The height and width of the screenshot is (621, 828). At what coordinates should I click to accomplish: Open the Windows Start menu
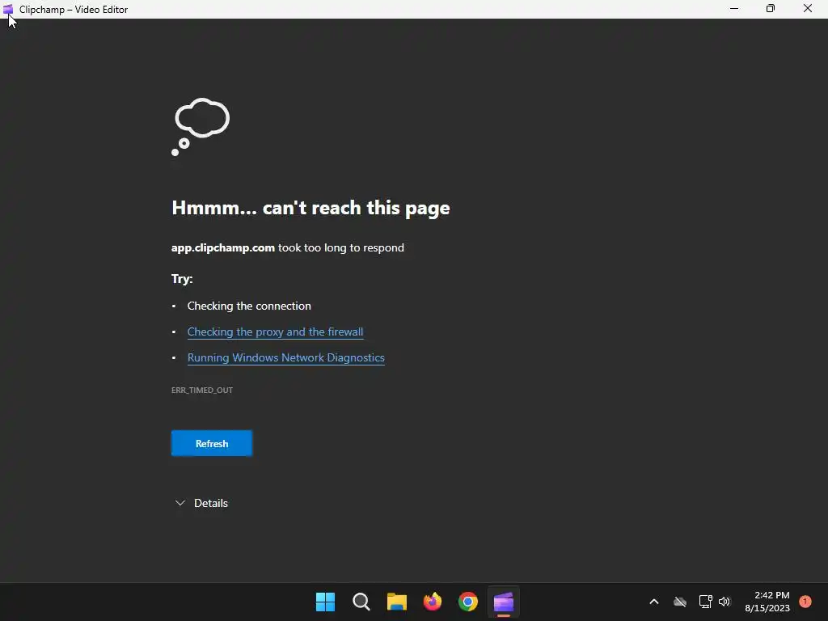325,602
